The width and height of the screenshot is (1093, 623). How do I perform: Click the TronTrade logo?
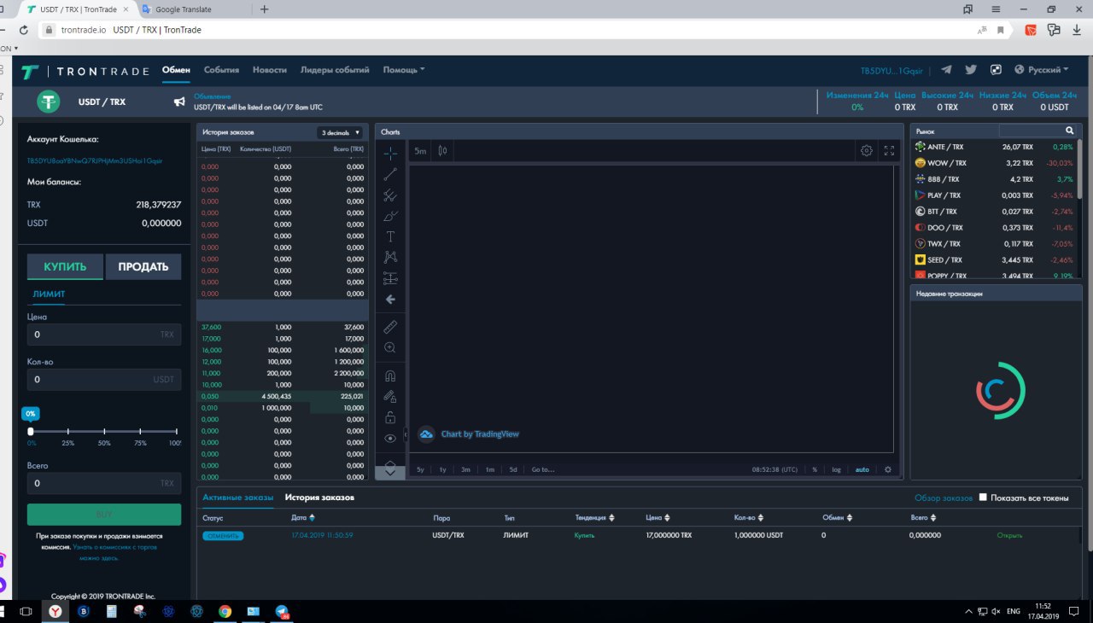pos(85,71)
